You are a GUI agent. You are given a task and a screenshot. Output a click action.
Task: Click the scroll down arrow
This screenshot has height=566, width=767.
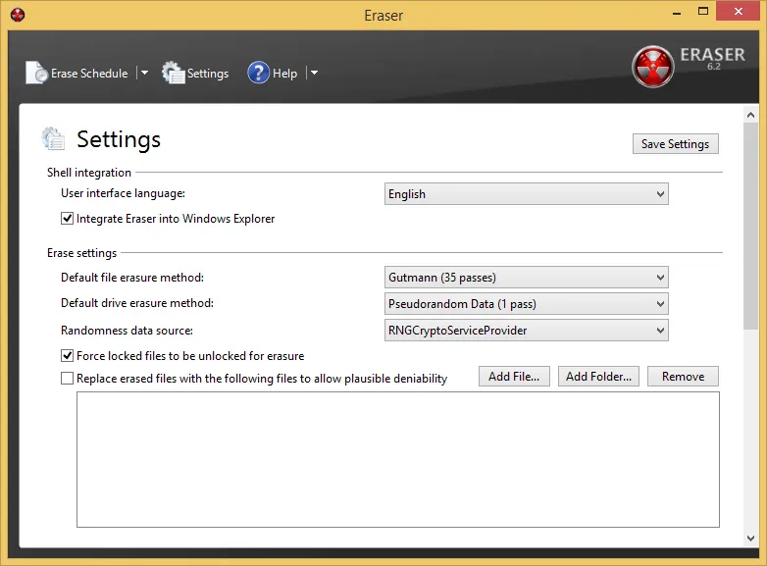(751, 539)
